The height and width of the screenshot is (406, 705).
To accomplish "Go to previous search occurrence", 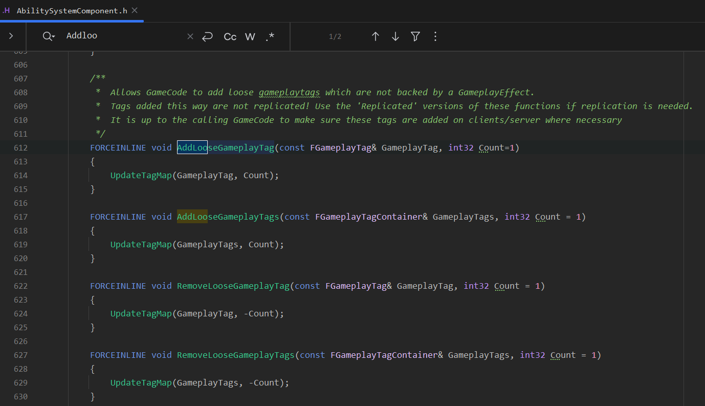I will (375, 36).
